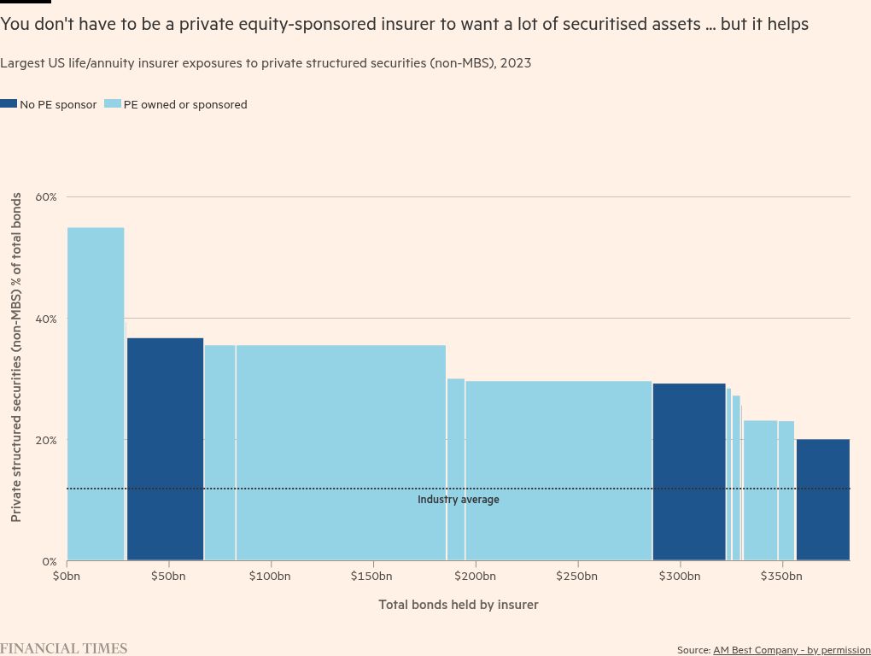Click the Financial Times logo
The width and height of the screenshot is (871, 656).
[63, 648]
